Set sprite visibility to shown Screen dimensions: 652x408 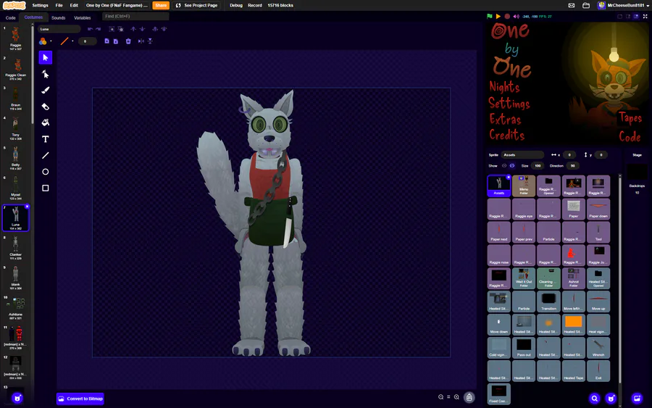[504, 165]
